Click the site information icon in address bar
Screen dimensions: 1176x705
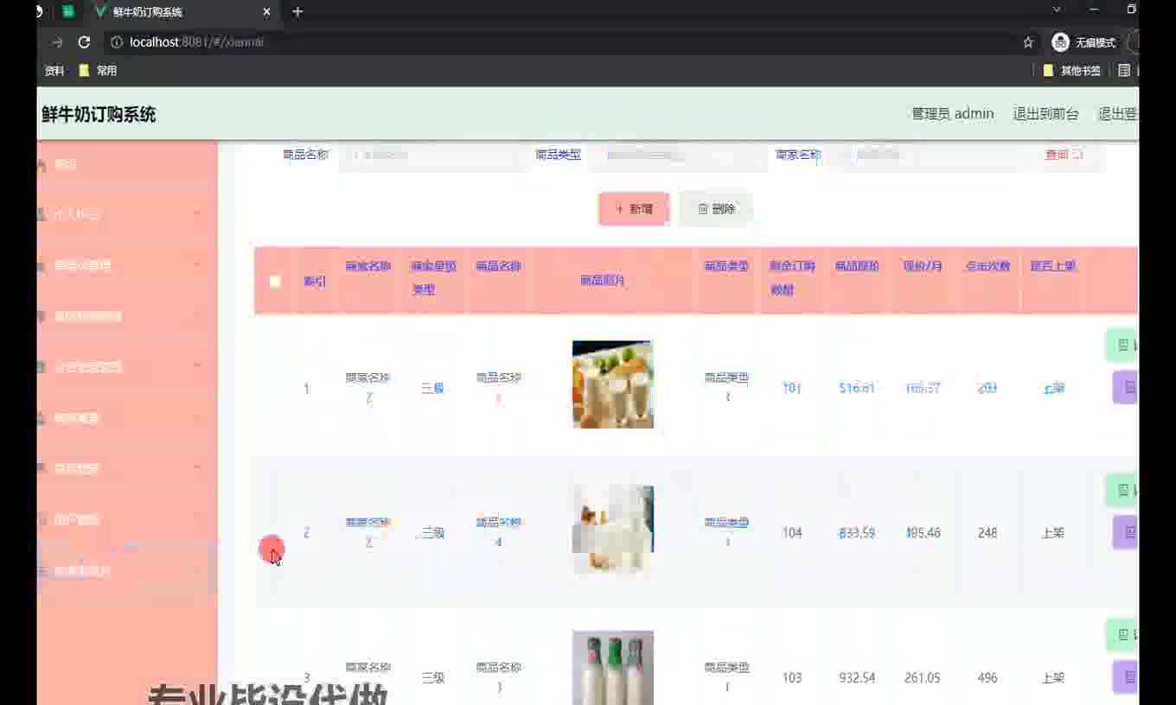click(x=117, y=42)
